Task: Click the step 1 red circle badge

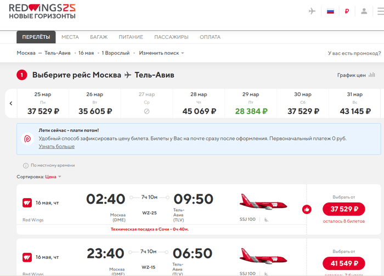Action: click(22, 75)
